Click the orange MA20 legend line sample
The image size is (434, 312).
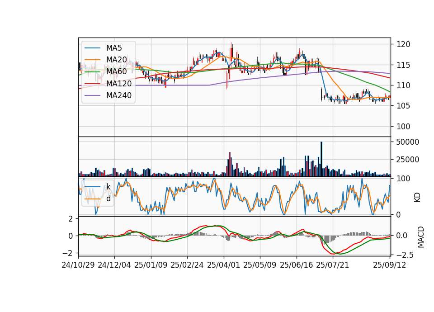(x=92, y=60)
